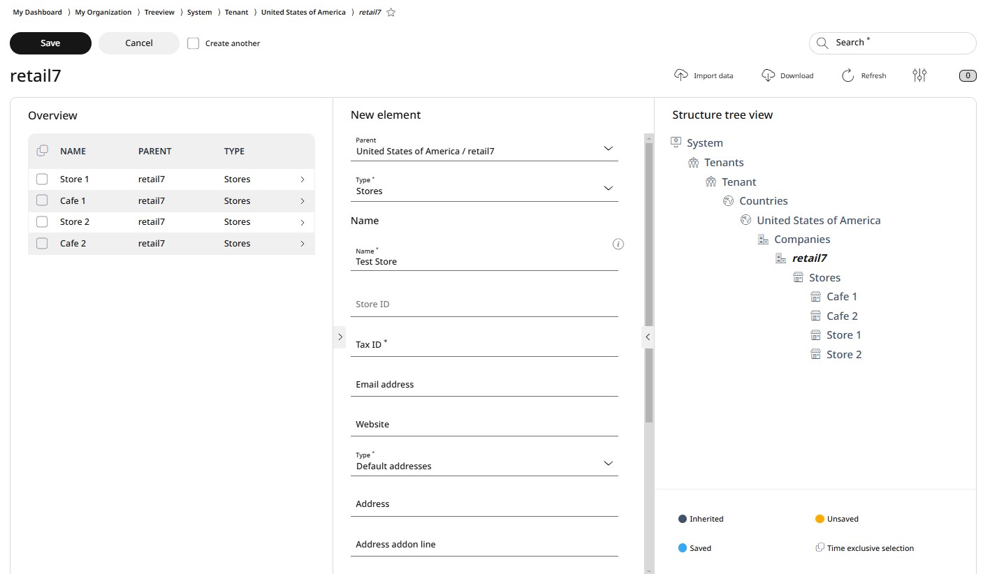Focus the Email address input field

(484, 383)
